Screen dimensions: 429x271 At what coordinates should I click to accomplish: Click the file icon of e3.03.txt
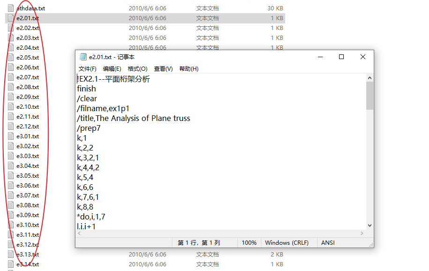(11, 156)
